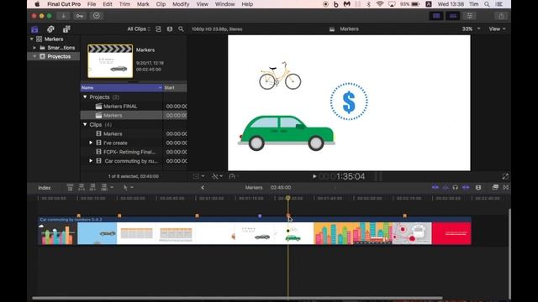
Task: Toggle audio skimming waveform icon
Action: 445,188
